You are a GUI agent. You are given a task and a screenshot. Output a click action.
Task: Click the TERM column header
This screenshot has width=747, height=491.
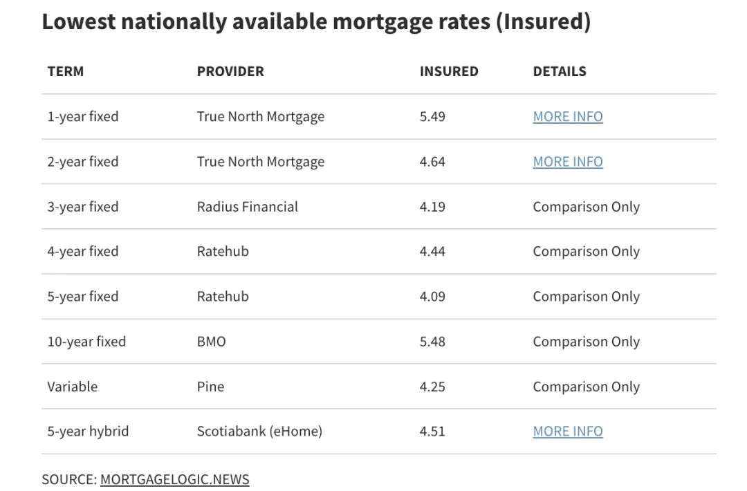coord(66,71)
